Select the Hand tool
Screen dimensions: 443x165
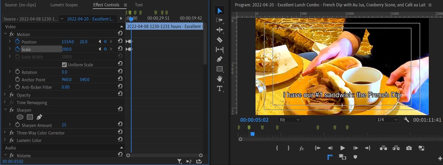tap(220, 78)
